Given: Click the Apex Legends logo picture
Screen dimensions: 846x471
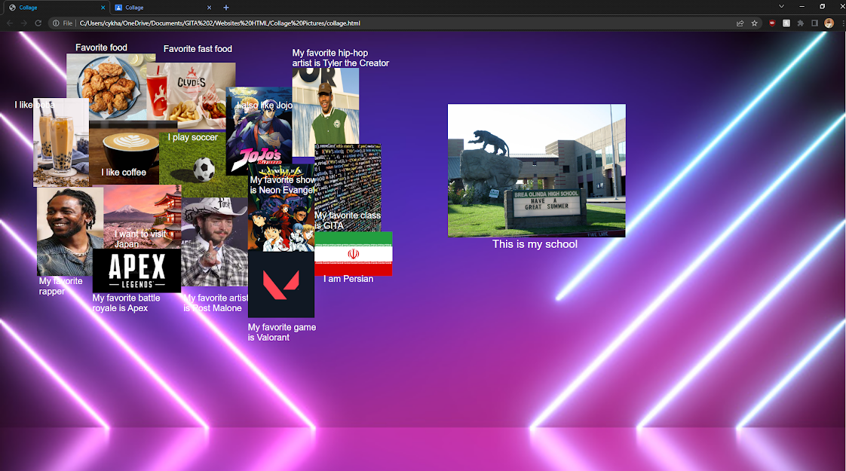Looking at the screenshot, I should [x=136, y=271].
